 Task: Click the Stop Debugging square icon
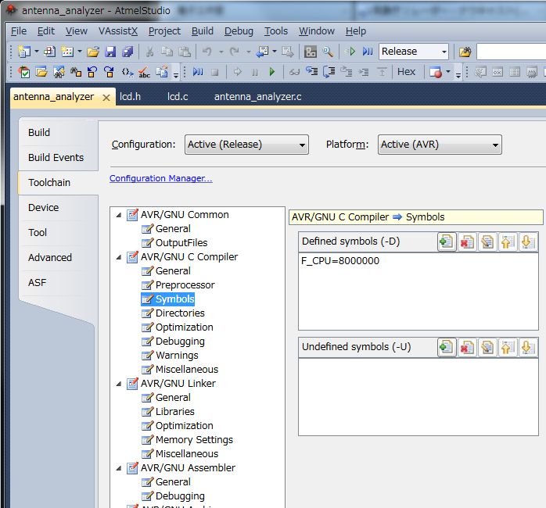click(x=215, y=72)
